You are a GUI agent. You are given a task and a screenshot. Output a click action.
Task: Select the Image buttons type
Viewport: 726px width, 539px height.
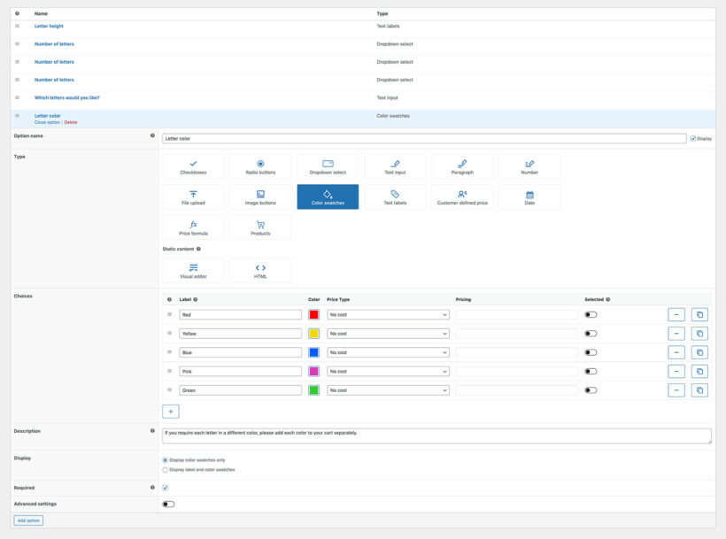[260, 196]
